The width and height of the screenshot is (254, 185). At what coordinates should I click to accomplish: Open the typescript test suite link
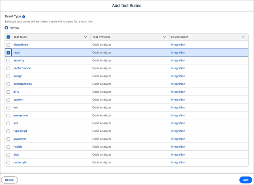tap(20, 131)
